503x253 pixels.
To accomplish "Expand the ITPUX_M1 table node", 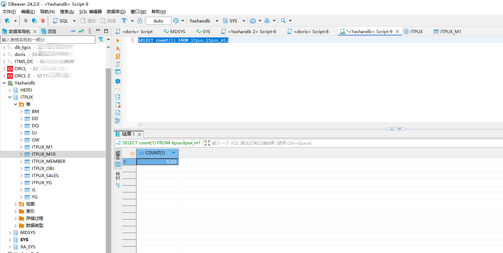I will [21, 147].
